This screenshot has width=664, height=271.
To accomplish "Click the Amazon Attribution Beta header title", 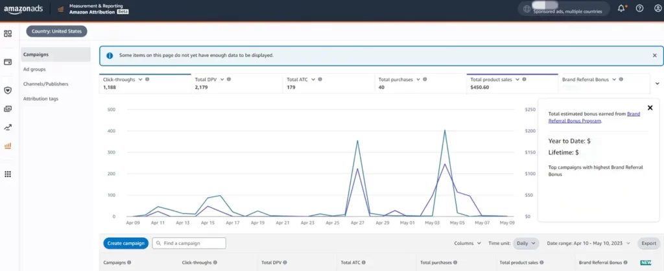I will coord(99,12).
